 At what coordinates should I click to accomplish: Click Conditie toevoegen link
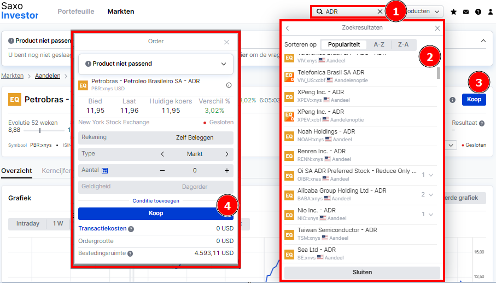pos(156,201)
